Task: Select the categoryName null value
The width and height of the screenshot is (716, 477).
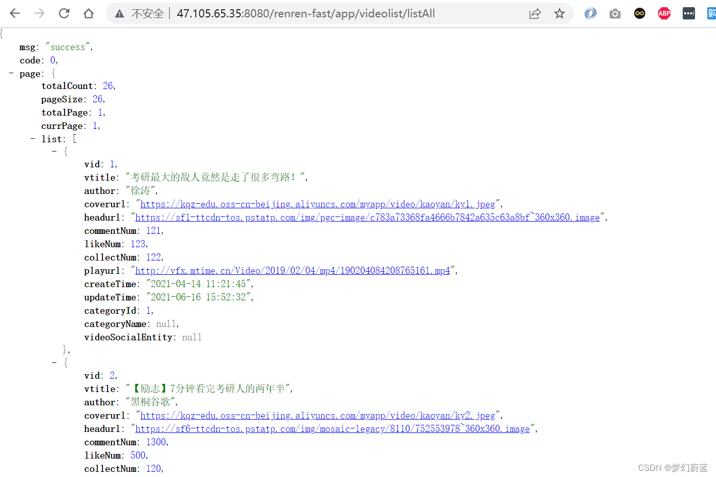Action: (166, 324)
